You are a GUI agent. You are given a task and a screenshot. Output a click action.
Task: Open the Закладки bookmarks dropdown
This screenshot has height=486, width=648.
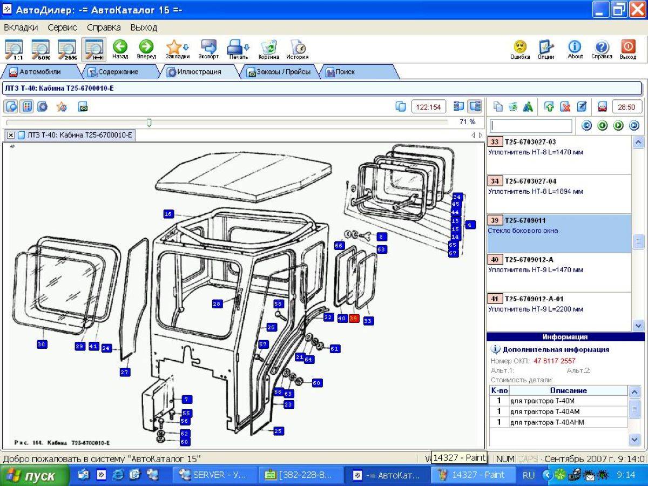click(x=177, y=49)
